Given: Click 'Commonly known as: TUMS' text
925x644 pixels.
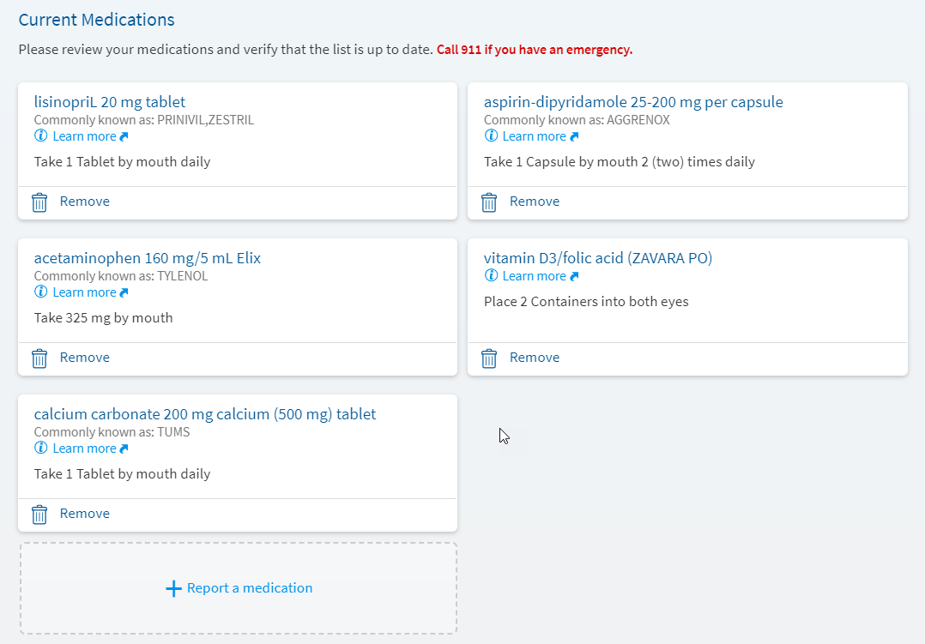Looking at the screenshot, I should pos(112,432).
